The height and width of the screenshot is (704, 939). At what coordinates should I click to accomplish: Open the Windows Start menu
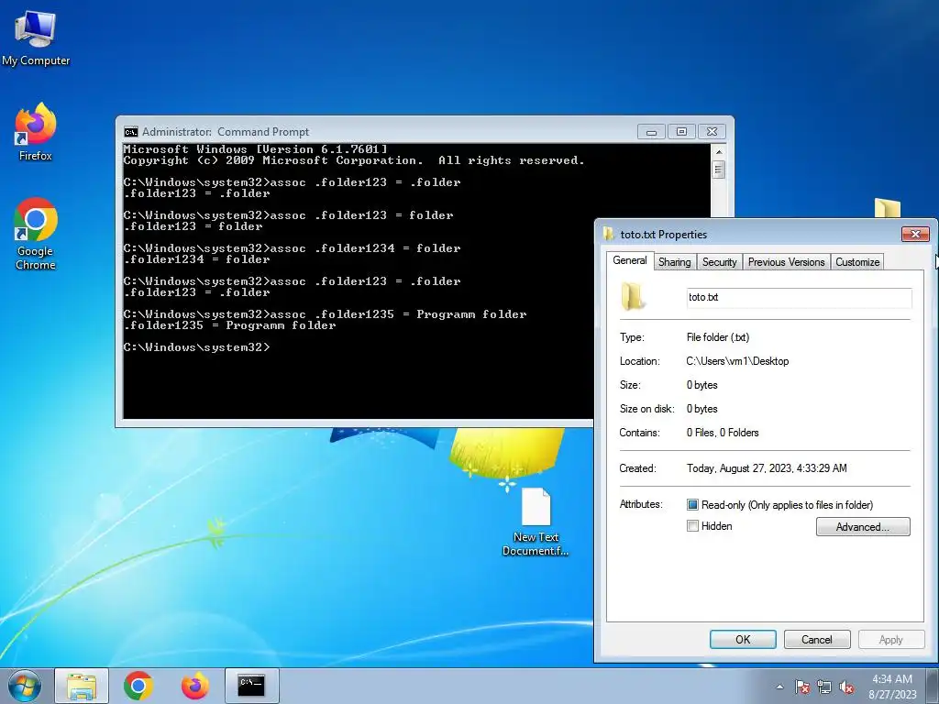25,686
